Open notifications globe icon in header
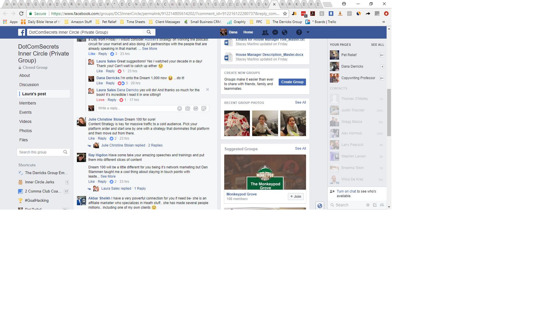This screenshot has height=312, width=555. point(284,32)
